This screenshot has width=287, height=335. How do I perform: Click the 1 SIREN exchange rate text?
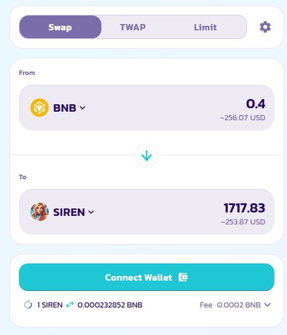click(50, 305)
